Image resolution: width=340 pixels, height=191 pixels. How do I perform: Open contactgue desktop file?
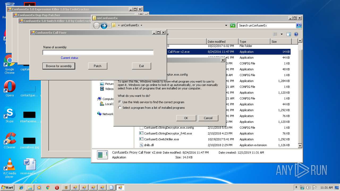(29, 92)
